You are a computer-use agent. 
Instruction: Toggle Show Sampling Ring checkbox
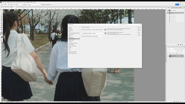(42, 5)
